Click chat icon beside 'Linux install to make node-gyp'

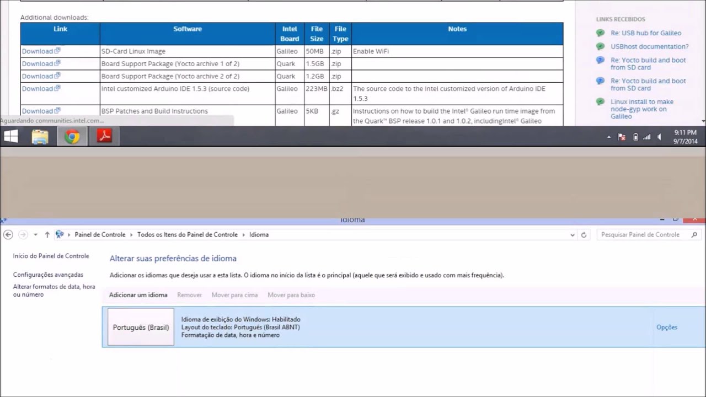pos(600,102)
